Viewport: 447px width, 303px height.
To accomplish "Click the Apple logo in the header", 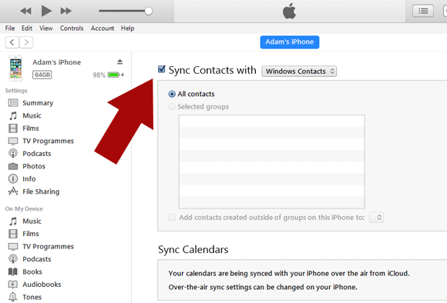I will coord(289,11).
